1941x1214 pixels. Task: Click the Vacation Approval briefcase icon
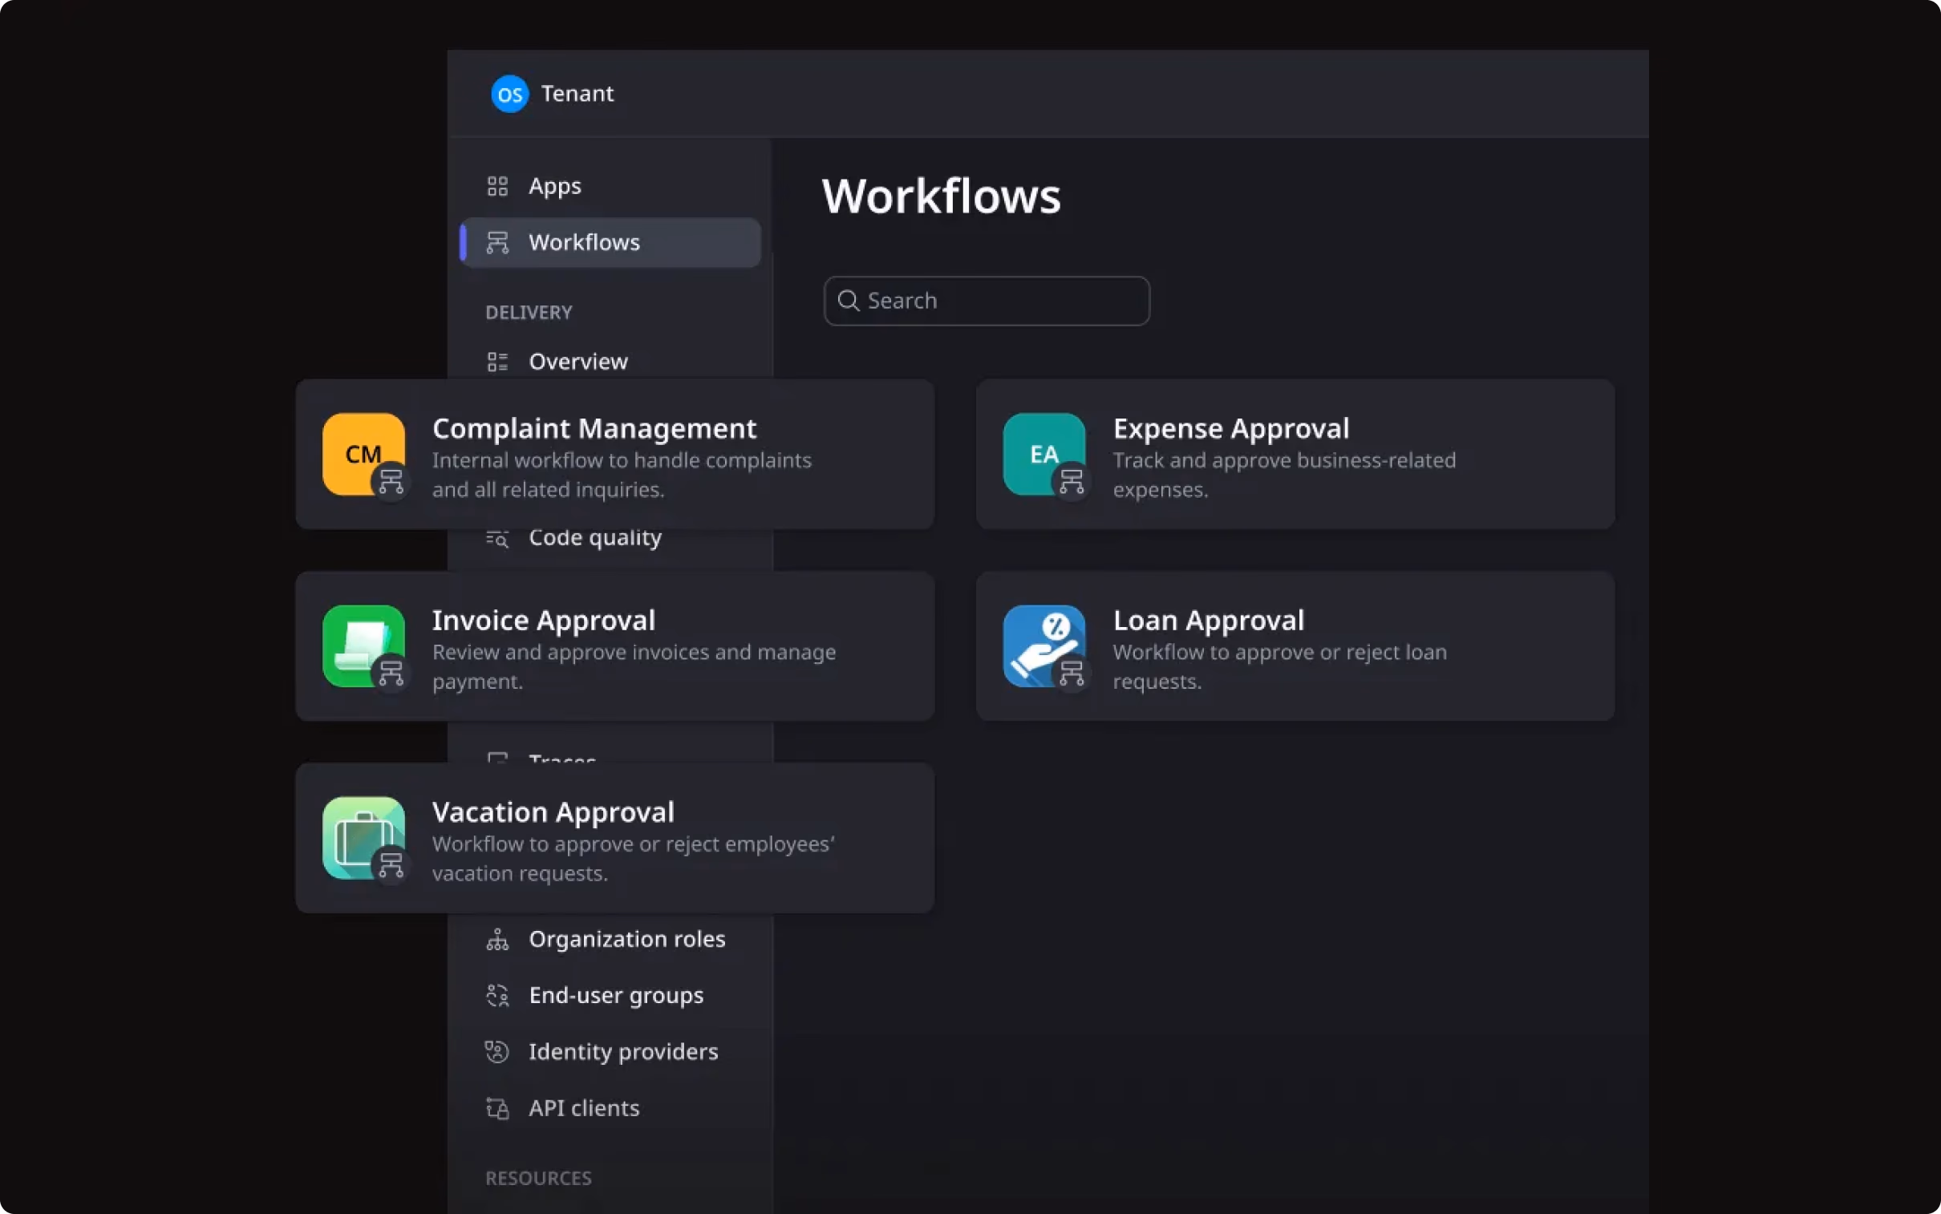363,837
